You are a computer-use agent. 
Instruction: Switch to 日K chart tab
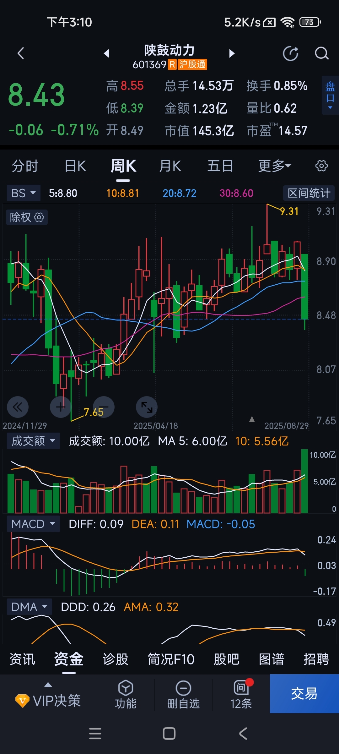[75, 166]
